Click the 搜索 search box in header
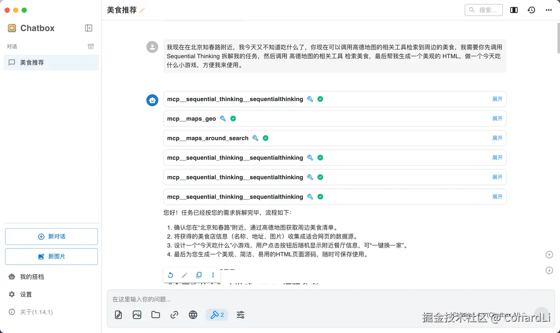The width and height of the screenshot is (560, 333). (483, 10)
